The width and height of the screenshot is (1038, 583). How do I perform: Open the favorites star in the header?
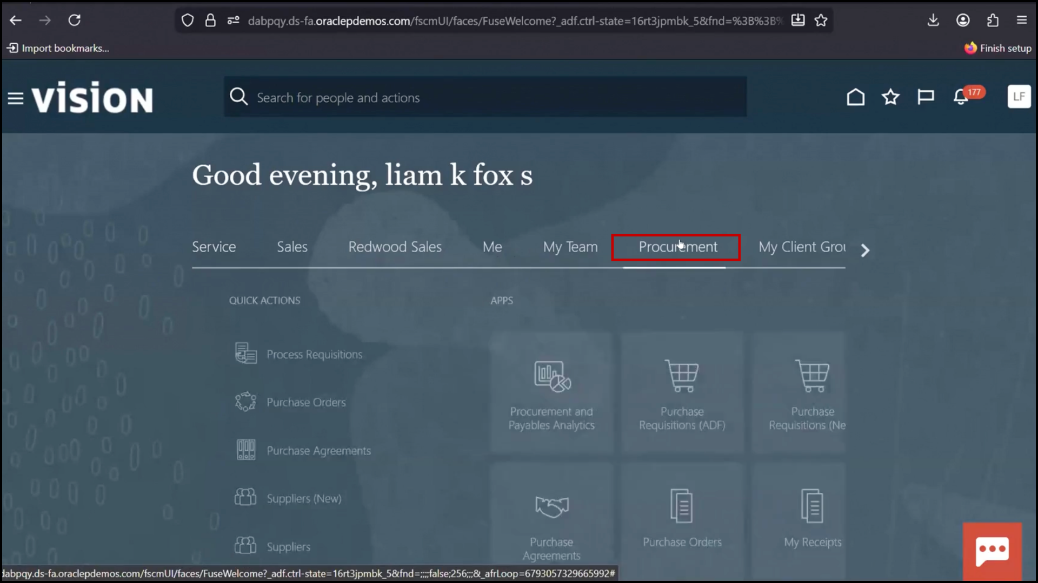click(890, 97)
